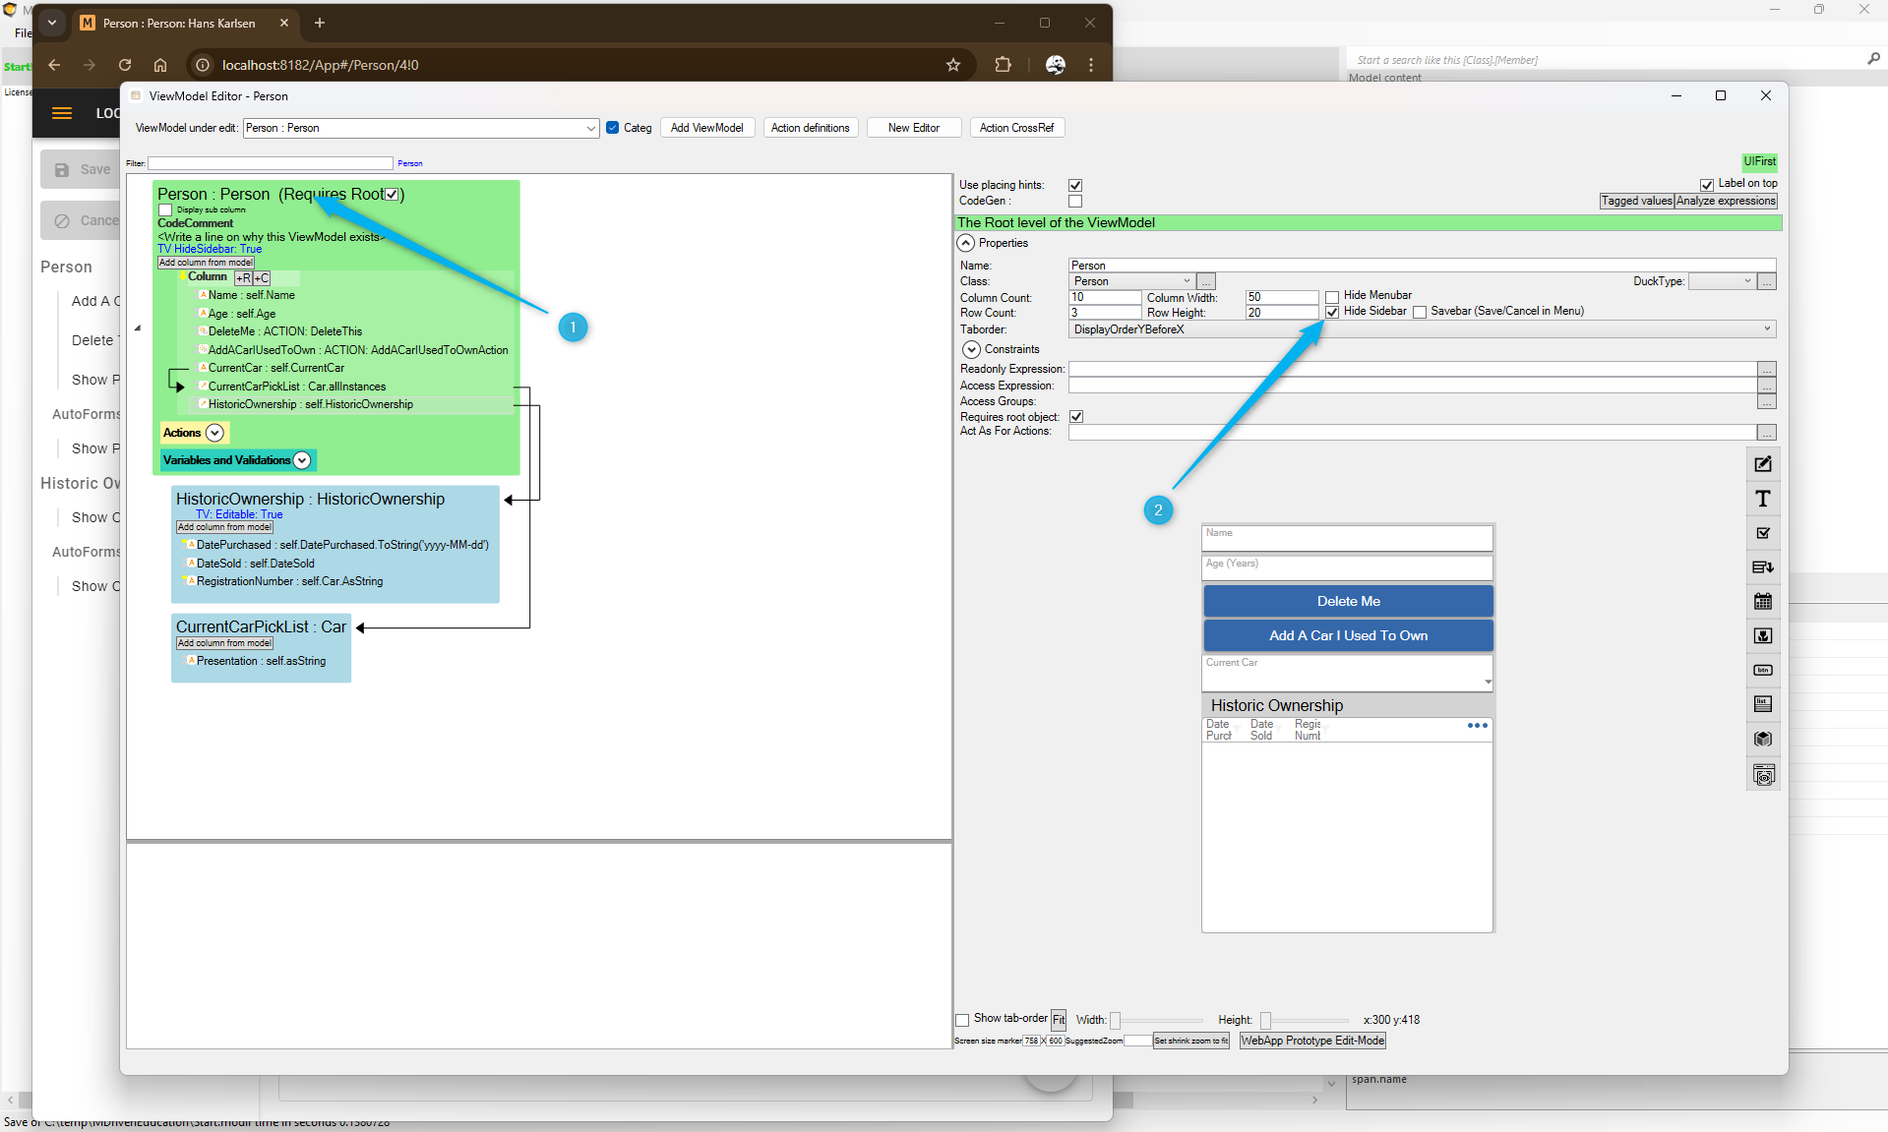Enable the Hide Menubar checkbox
Screen dimensions: 1888x1132
1332,296
